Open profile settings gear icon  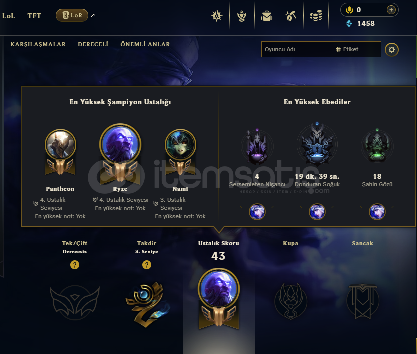tap(392, 50)
